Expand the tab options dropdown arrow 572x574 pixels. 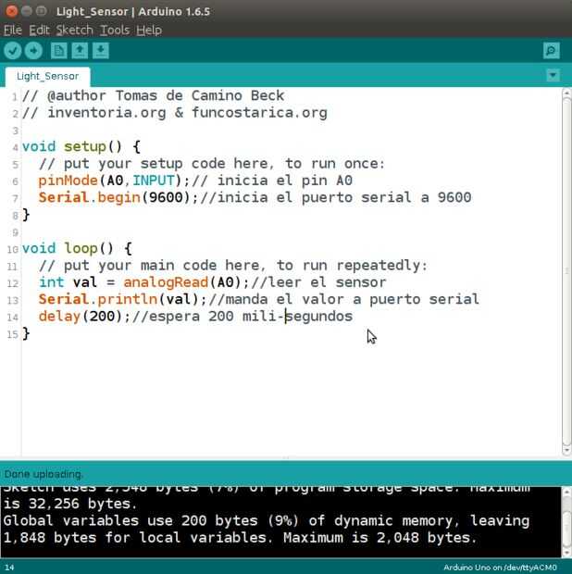pos(553,75)
